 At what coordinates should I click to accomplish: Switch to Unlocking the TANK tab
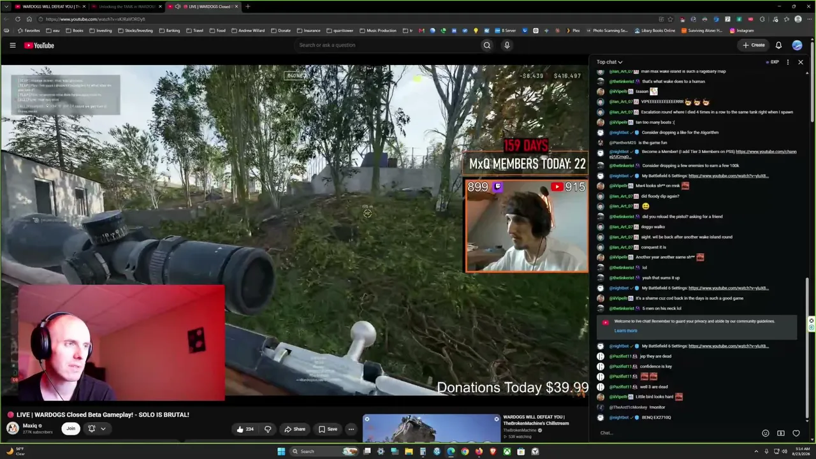[x=126, y=6]
